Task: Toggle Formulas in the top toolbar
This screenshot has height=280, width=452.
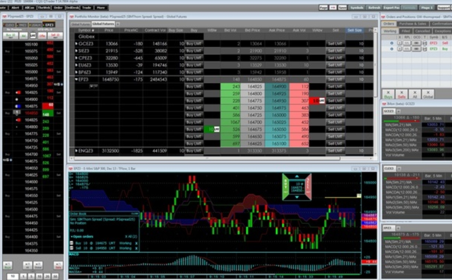Action: click(409, 7)
